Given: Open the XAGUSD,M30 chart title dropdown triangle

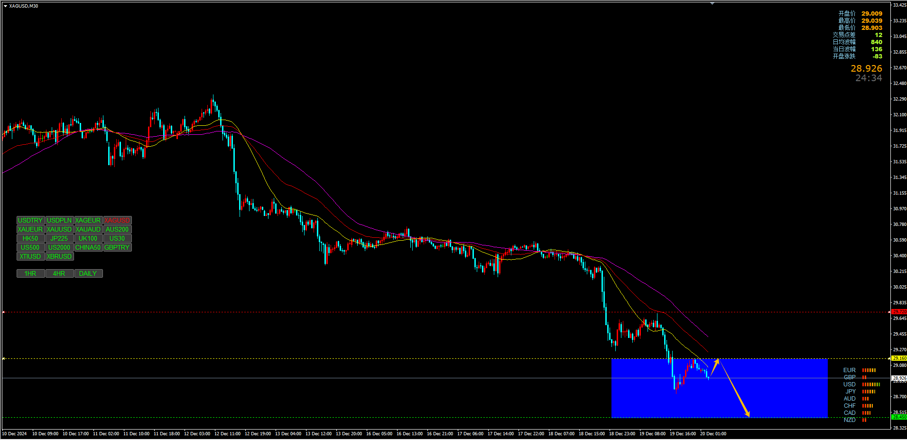Looking at the screenshot, I should coord(5,6).
